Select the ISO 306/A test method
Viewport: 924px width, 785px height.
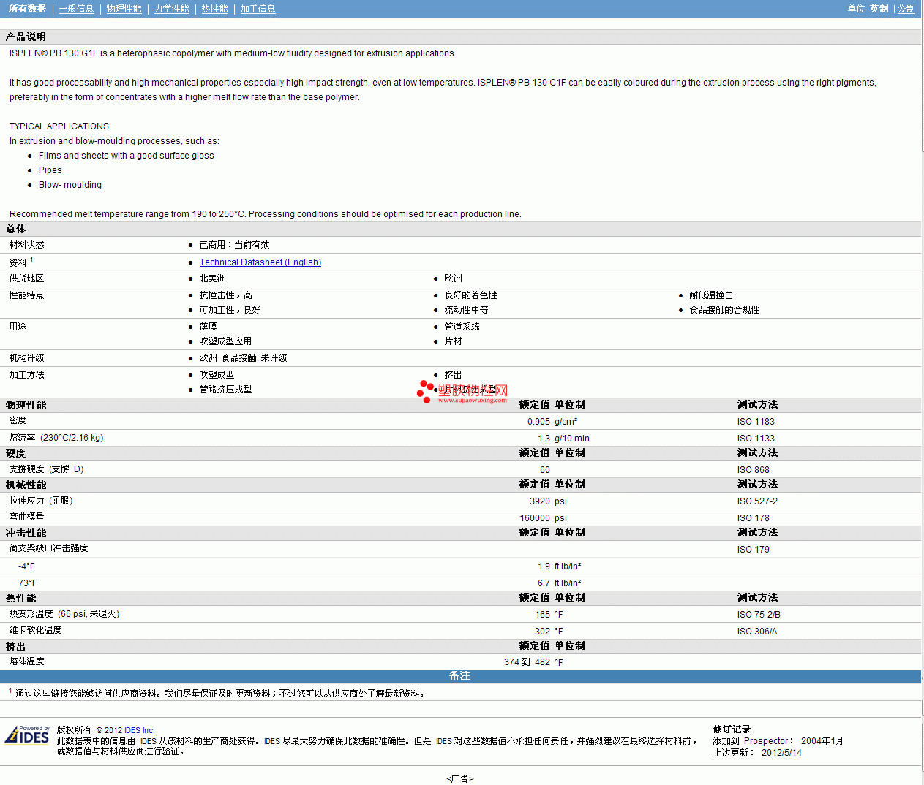(x=757, y=632)
